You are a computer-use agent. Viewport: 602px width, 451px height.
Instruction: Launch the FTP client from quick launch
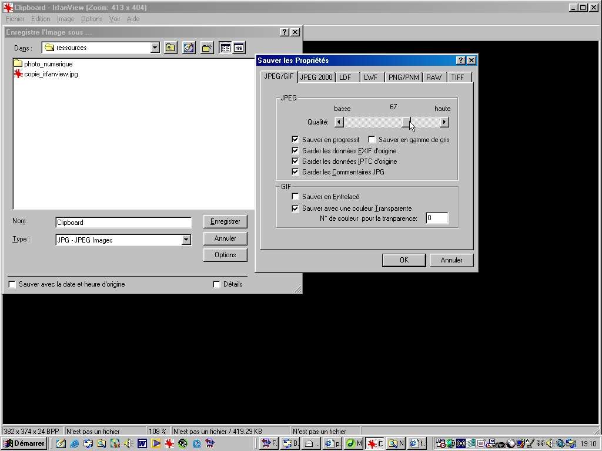click(x=210, y=443)
